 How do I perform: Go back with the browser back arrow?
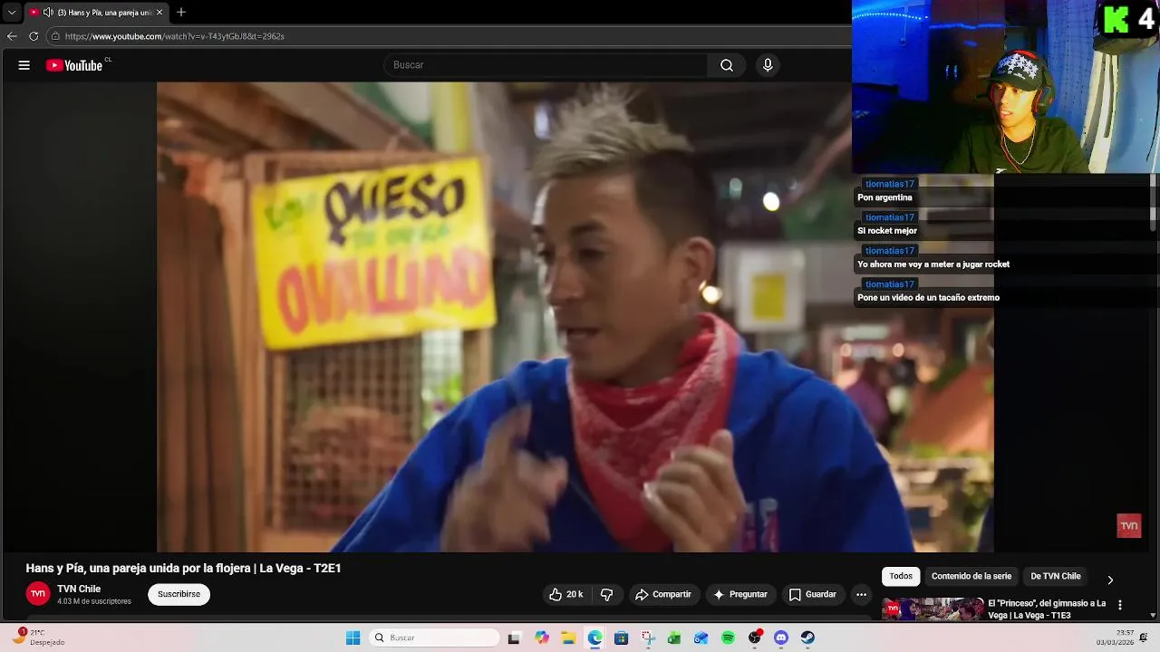(12, 36)
